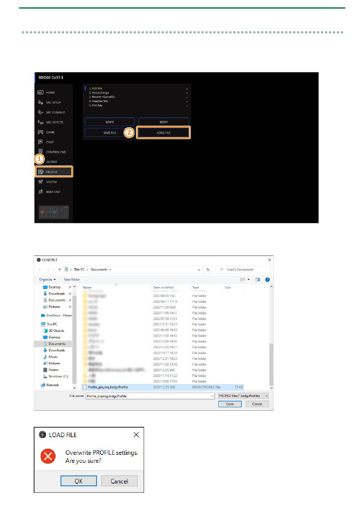Viewport: 364px width, 528px height.
Task: Select Music in the navigation tree
Action: coord(53,357)
